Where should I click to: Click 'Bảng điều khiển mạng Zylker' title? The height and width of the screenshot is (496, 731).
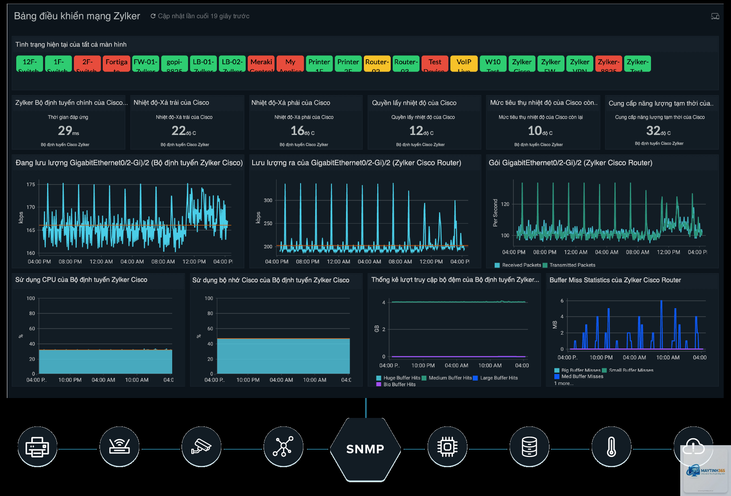pos(77,16)
